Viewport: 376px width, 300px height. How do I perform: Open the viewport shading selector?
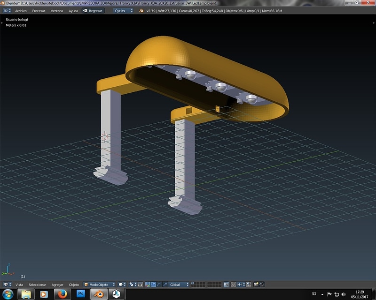(x=122, y=285)
